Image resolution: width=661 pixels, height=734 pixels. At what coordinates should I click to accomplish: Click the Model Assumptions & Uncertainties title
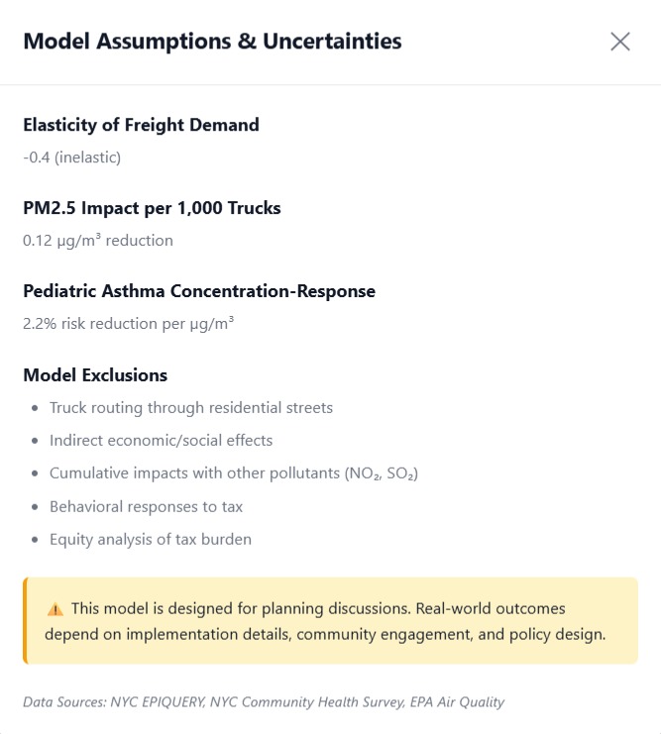[x=212, y=42]
